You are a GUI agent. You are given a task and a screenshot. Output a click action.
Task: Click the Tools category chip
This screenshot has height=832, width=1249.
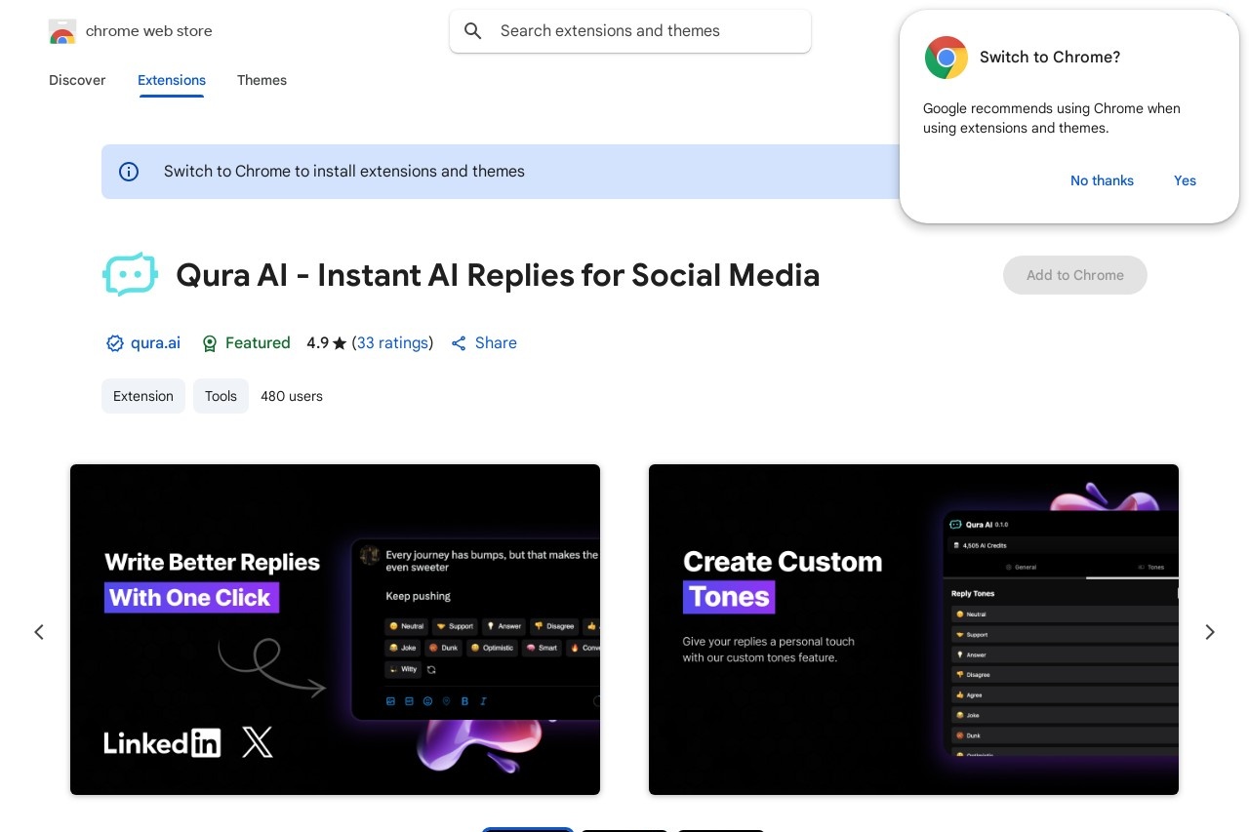pos(221,396)
